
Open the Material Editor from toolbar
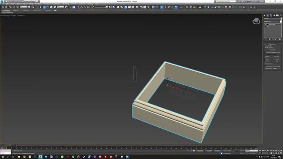[x=137, y=7]
